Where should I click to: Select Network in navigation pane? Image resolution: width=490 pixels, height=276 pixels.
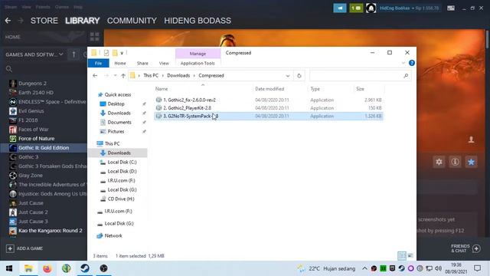pyautogui.click(x=113, y=235)
